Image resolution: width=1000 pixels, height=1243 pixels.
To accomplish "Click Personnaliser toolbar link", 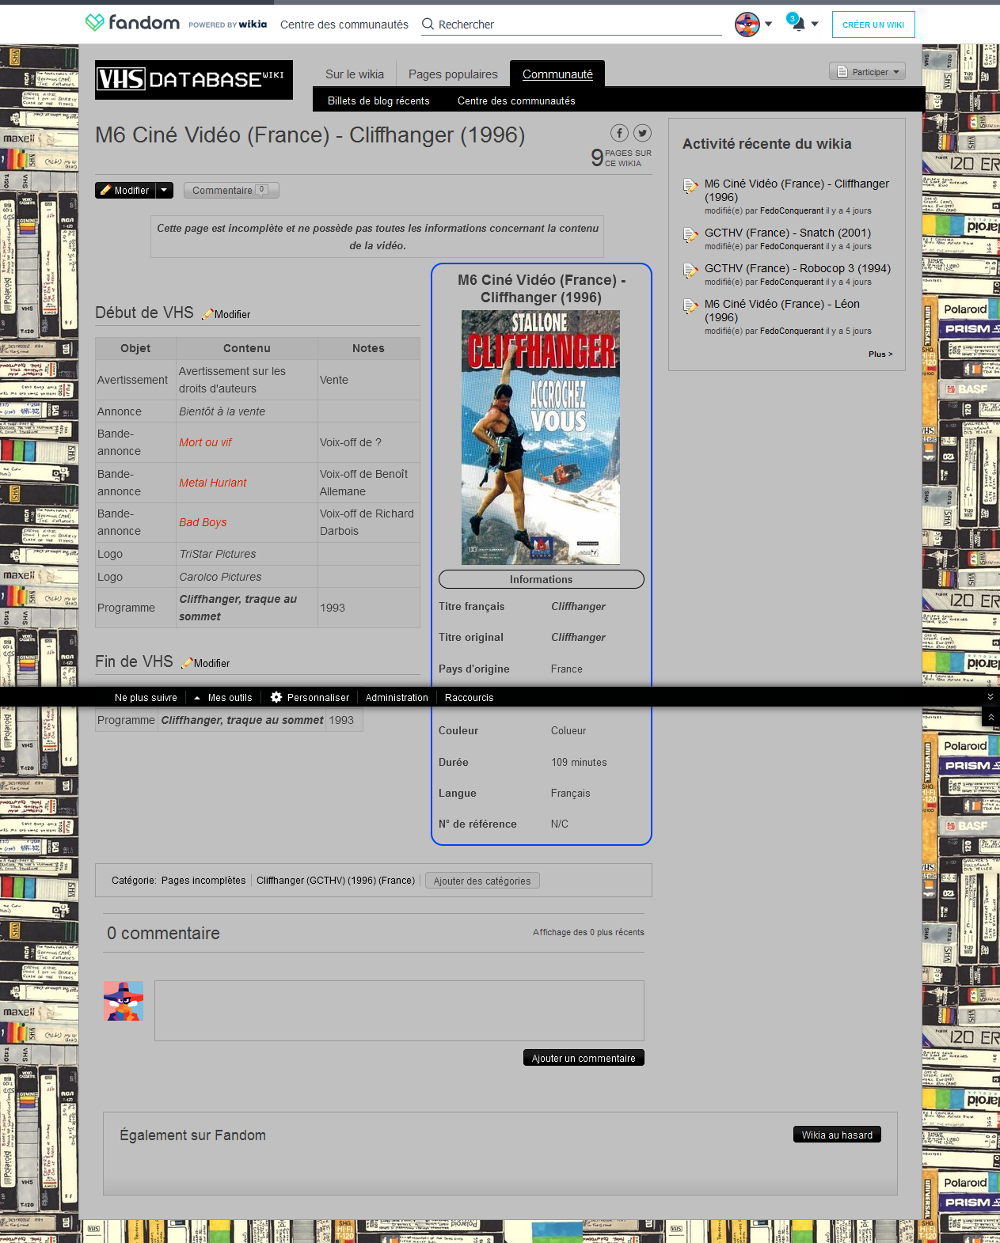I will 318,698.
